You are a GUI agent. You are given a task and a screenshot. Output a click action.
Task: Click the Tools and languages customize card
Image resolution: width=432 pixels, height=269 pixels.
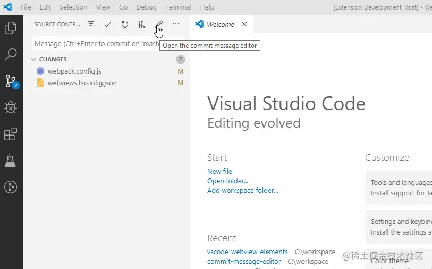(x=399, y=188)
